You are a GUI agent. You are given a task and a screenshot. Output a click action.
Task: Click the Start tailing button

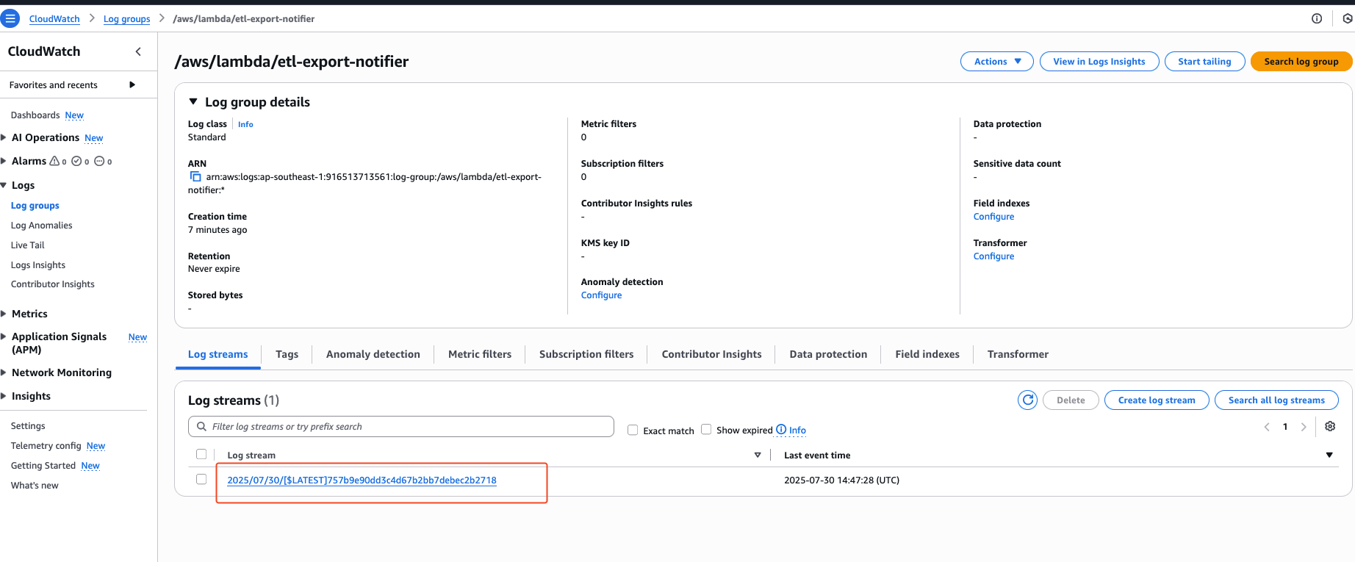tap(1204, 62)
